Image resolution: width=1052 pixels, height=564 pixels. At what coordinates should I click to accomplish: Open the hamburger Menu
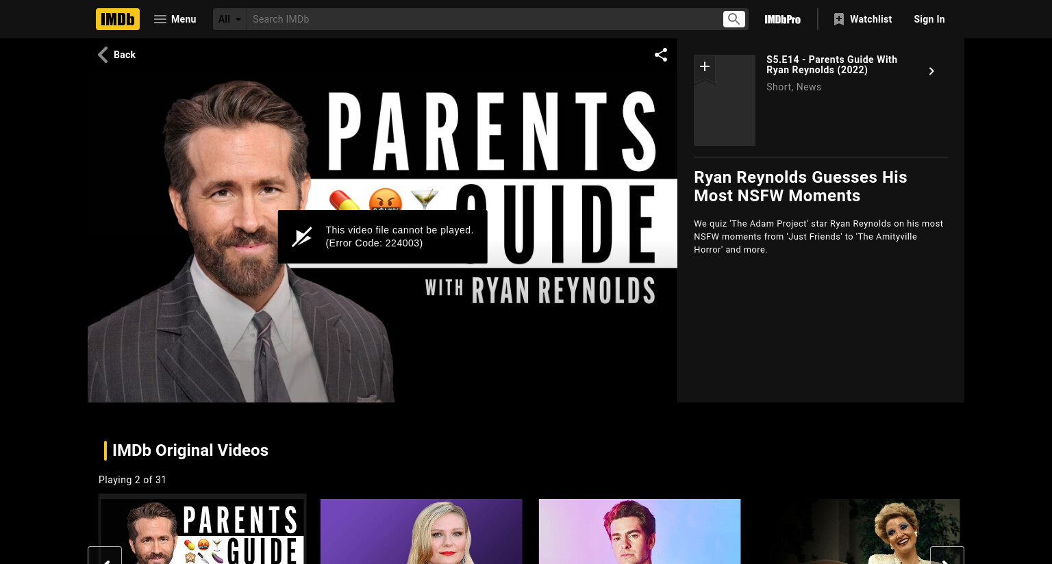point(175,19)
